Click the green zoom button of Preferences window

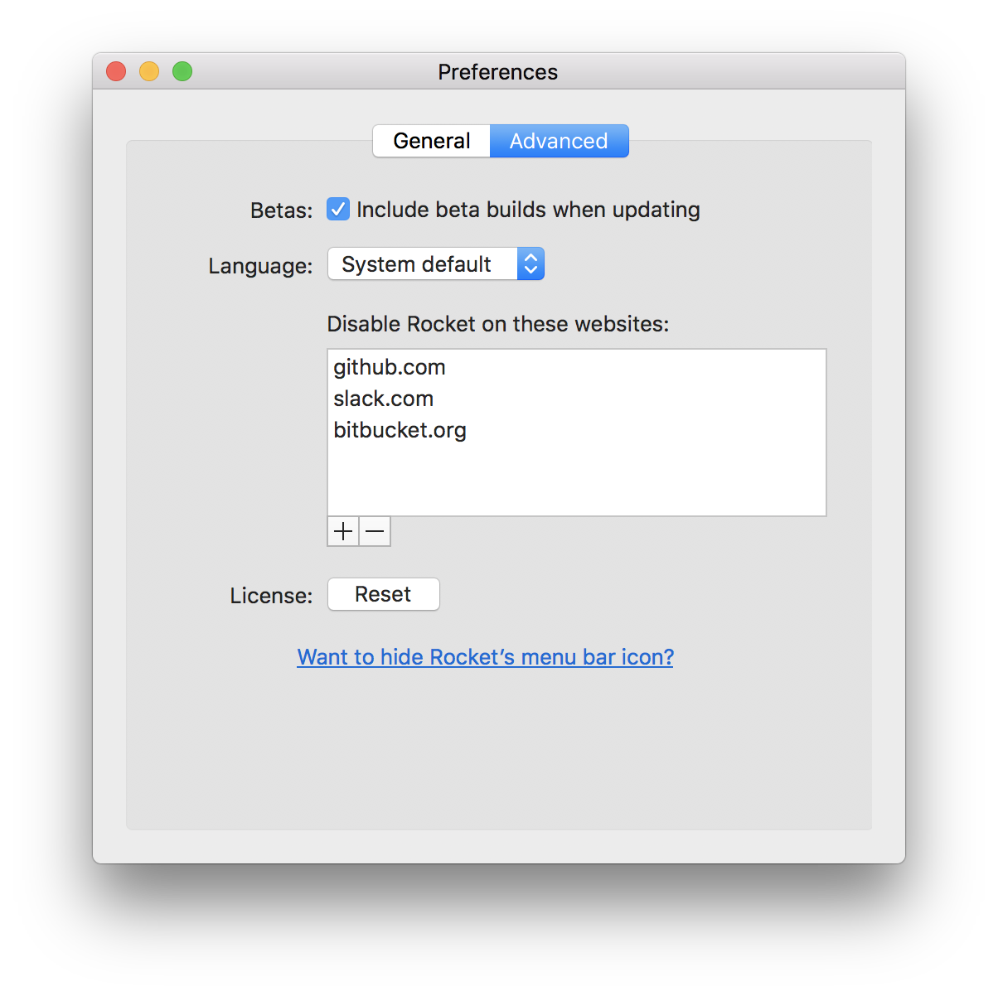point(182,71)
